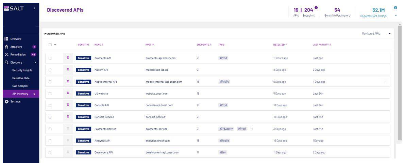Open the Monitored APIs filter dropdown

tap(376, 34)
